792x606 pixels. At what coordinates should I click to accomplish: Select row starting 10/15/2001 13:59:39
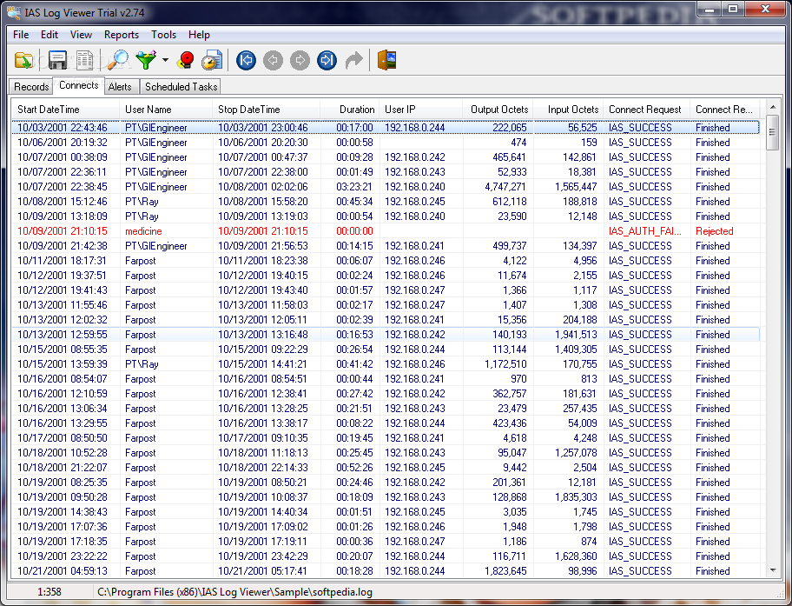pos(386,364)
